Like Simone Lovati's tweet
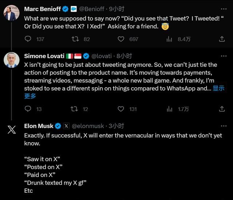Viewport: 233px width, 200px height. pyautogui.click(x=122, y=109)
